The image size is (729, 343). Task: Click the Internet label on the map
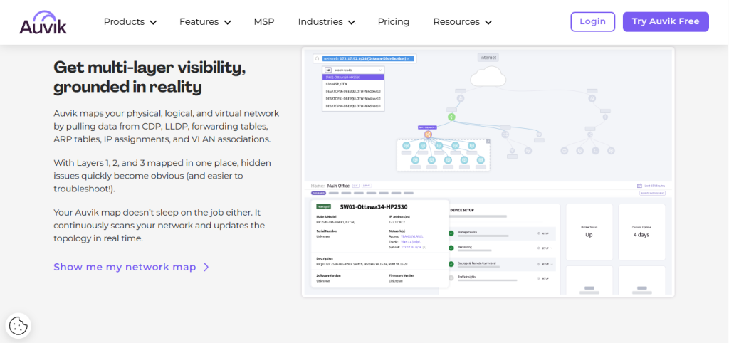point(488,58)
